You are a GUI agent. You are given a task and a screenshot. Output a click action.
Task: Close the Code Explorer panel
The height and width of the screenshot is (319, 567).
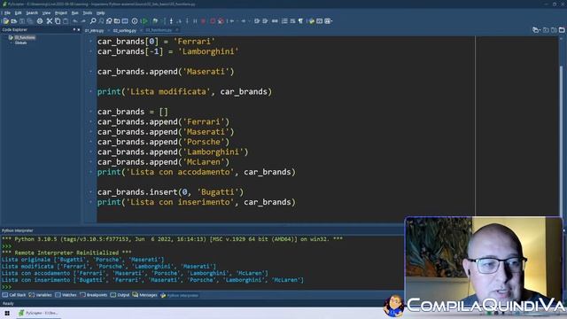(79, 29)
